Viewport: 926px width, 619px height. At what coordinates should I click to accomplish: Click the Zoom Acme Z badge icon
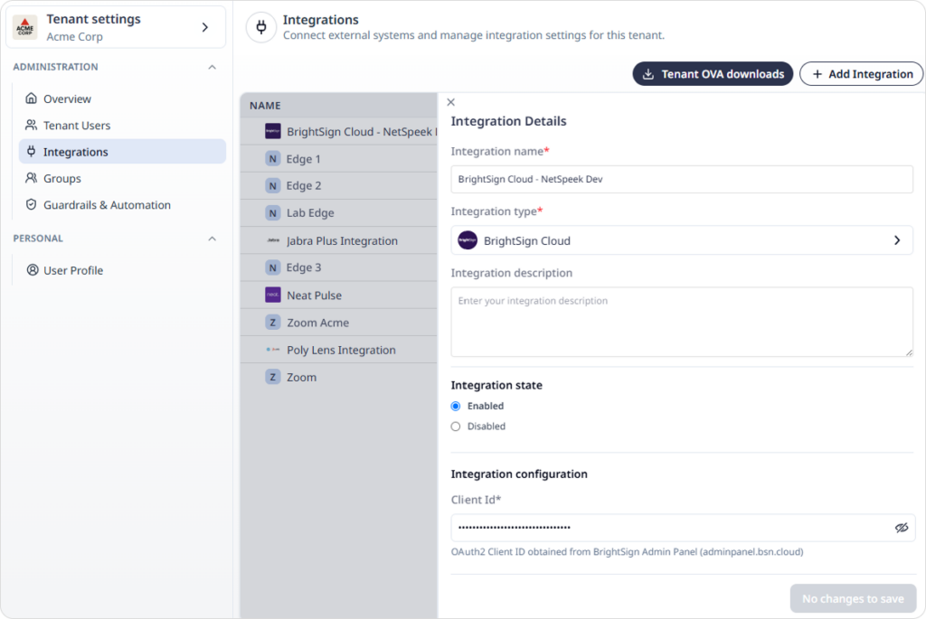pos(273,323)
